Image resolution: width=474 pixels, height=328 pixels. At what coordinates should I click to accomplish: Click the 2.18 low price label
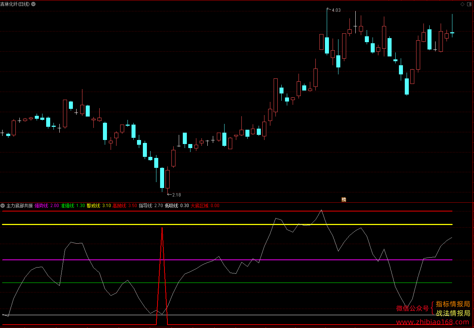(176, 195)
